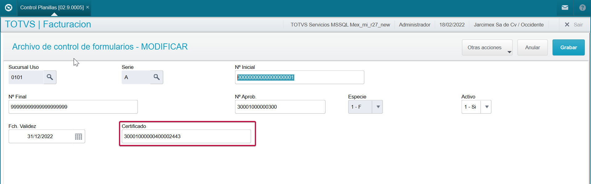The height and width of the screenshot is (184, 591).
Task: Close the Control Planillas tab
Action: pyautogui.click(x=88, y=7)
